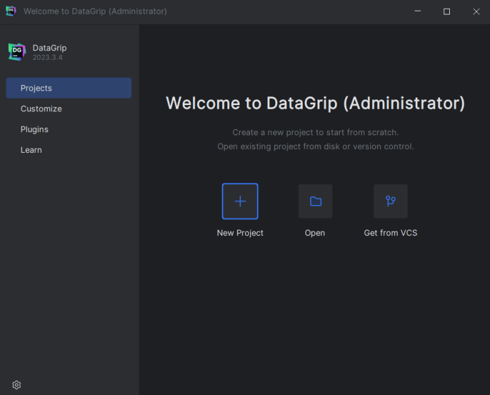490x395 pixels.
Task: Open the Plugins section
Action: (35, 130)
